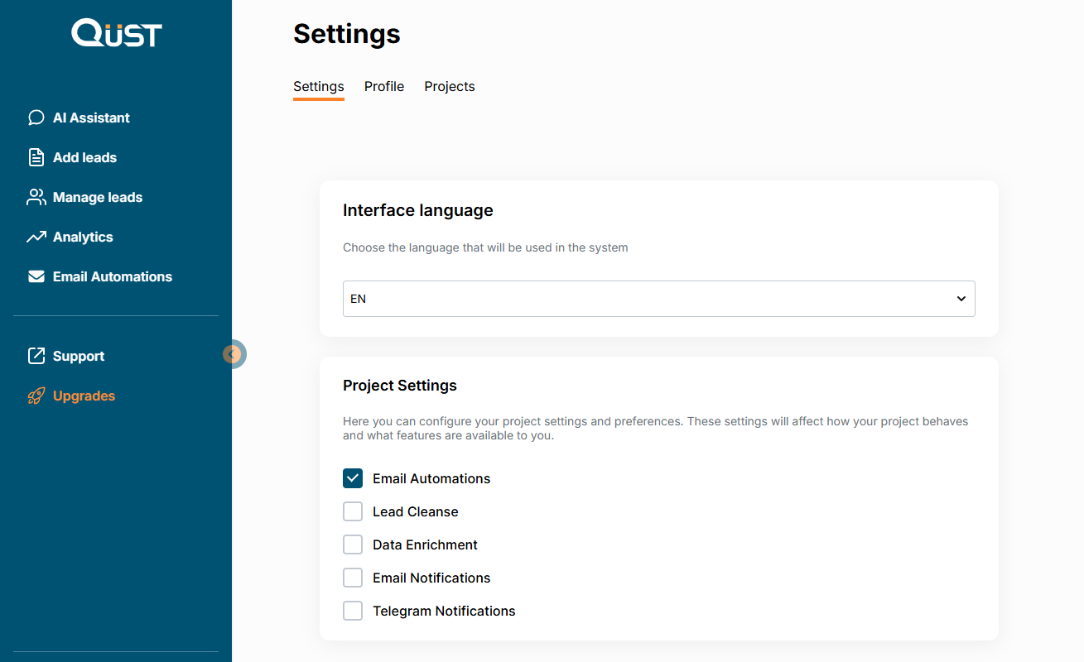Click the Support external link icon
Image resolution: width=1084 pixels, height=662 pixels.
[x=36, y=356]
